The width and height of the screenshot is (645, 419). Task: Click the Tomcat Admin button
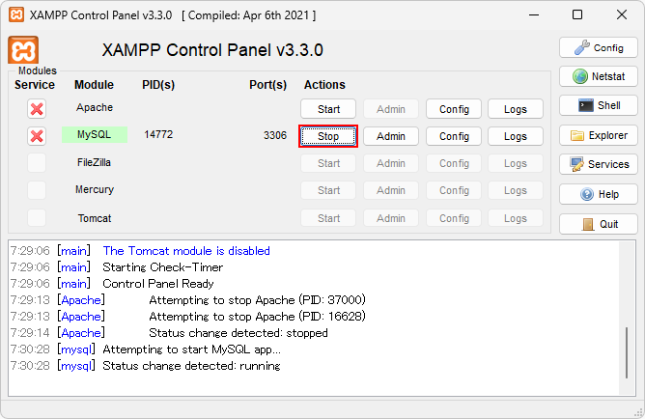coord(391,218)
